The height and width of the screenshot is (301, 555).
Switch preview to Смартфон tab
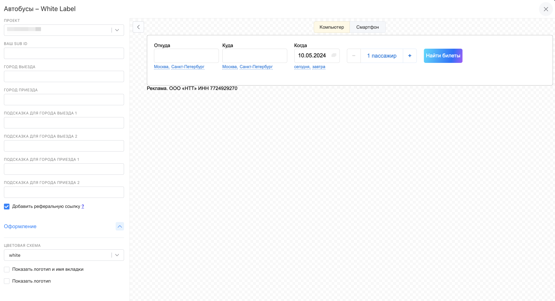click(x=367, y=27)
